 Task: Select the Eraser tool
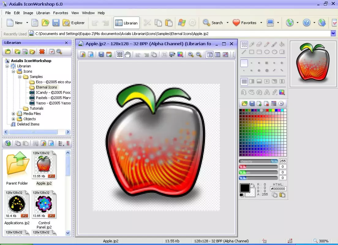point(259,44)
